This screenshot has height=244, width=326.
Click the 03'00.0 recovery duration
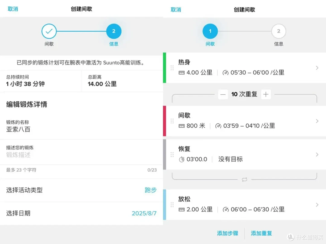pos(197,159)
